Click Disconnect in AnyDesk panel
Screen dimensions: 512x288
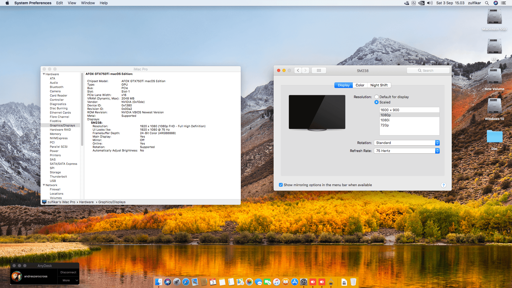(68, 272)
